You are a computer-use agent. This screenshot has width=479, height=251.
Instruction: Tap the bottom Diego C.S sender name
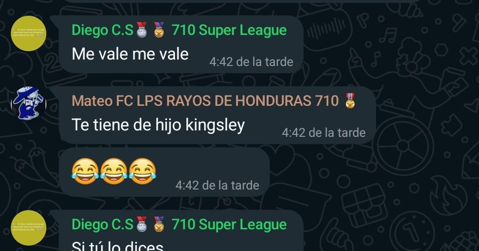point(103,225)
